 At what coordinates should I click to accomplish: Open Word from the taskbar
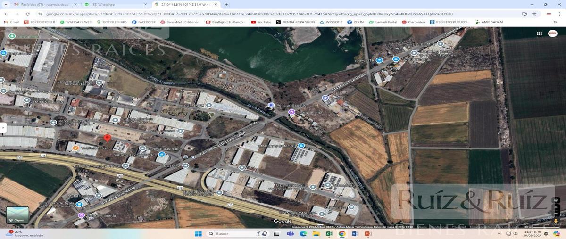tap(355, 233)
